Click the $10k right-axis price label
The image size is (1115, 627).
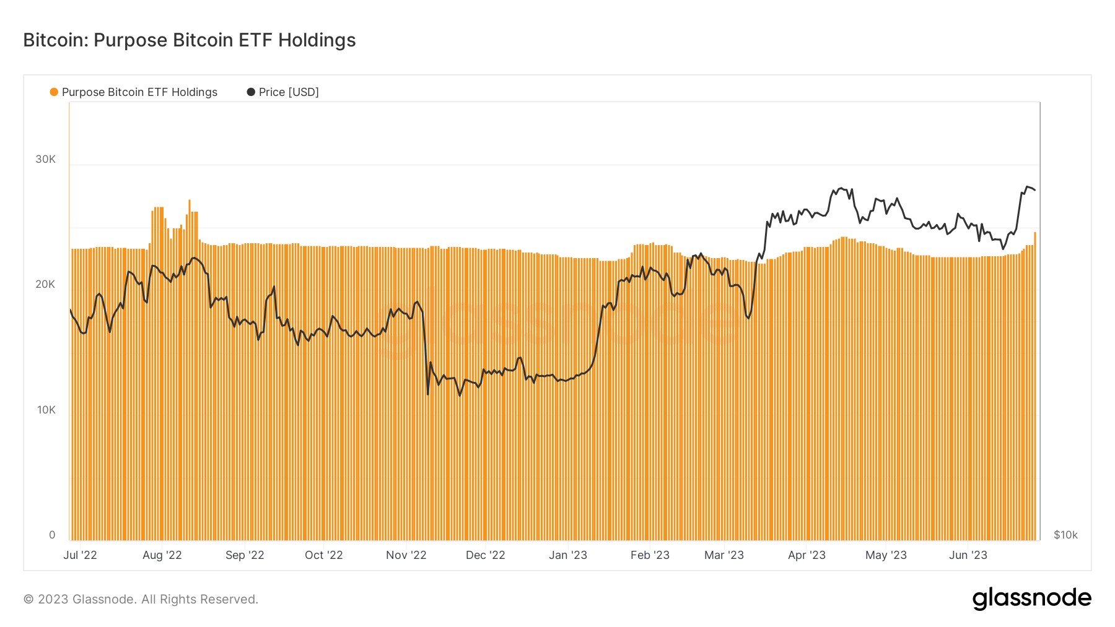point(1065,535)
